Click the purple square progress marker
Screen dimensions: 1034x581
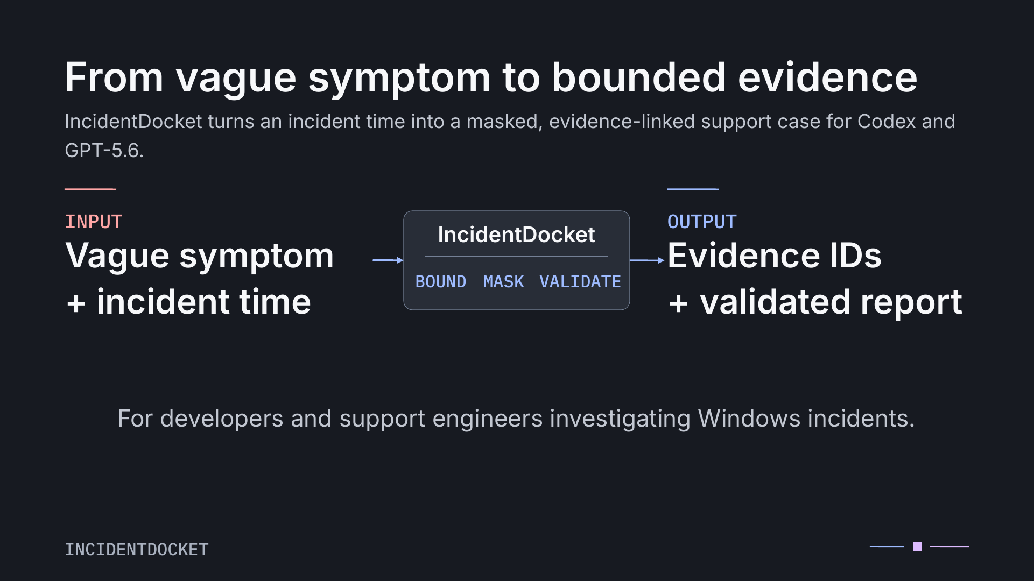917,547
